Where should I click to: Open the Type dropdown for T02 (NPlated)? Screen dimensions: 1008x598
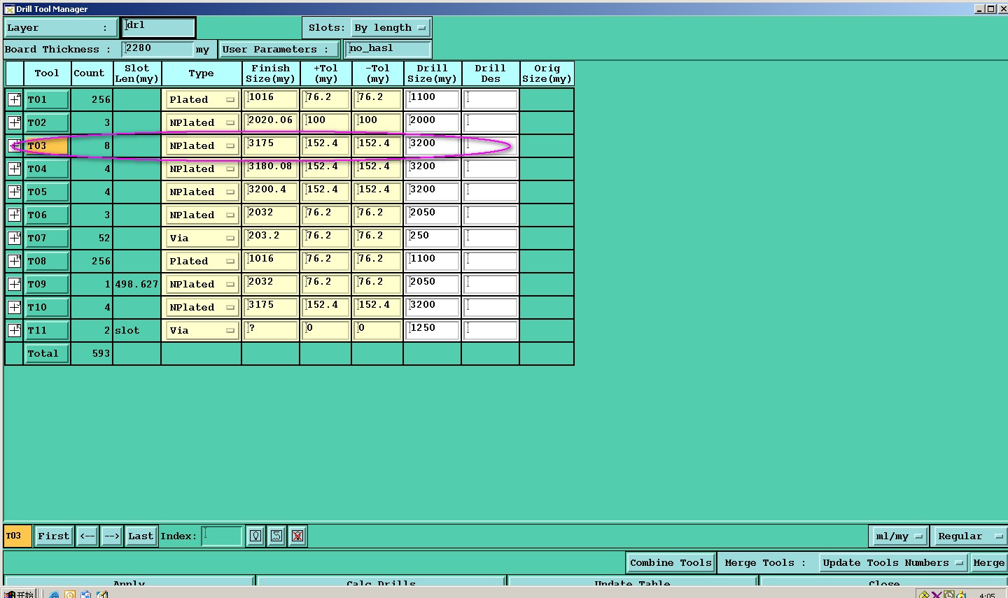coord(202,122)
